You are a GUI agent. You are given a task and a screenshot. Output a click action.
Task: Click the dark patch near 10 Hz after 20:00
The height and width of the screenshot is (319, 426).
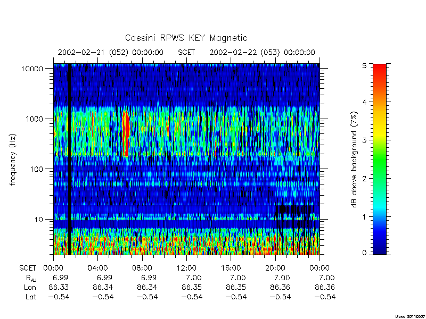coord(291,217)
